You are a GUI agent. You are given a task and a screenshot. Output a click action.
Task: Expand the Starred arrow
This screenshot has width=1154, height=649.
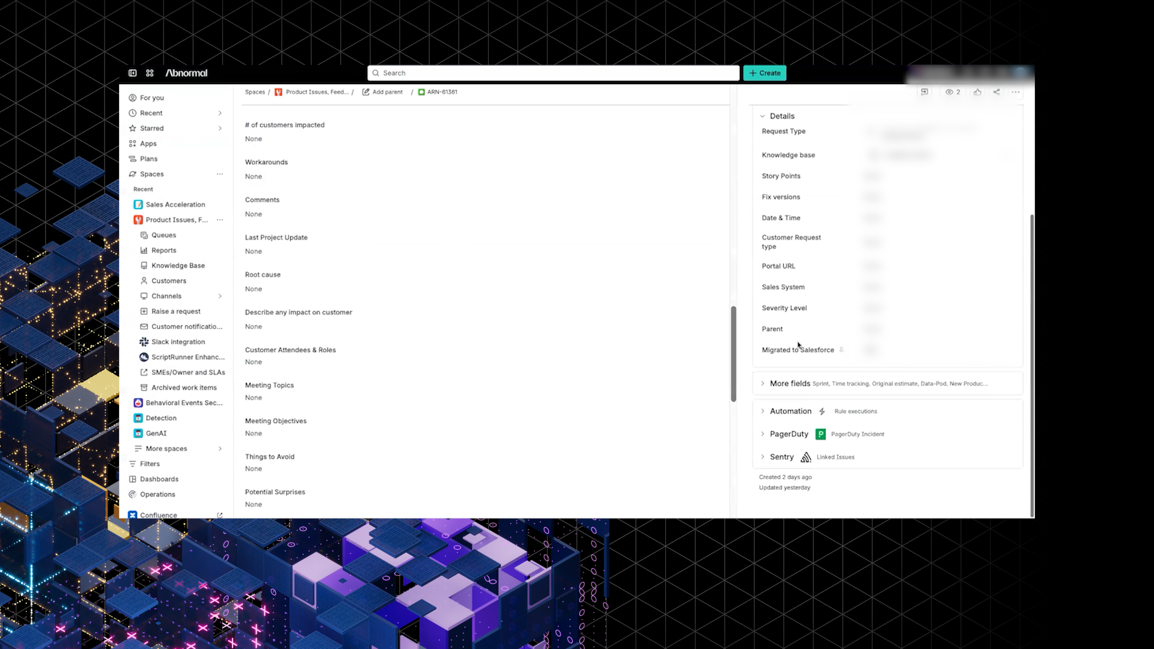pos(220,128)
